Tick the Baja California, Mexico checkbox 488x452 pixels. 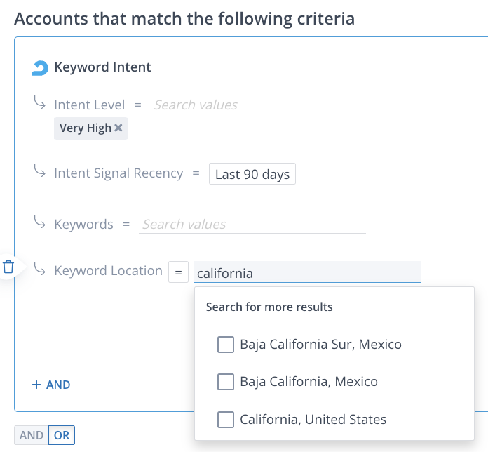click(226, 382)
